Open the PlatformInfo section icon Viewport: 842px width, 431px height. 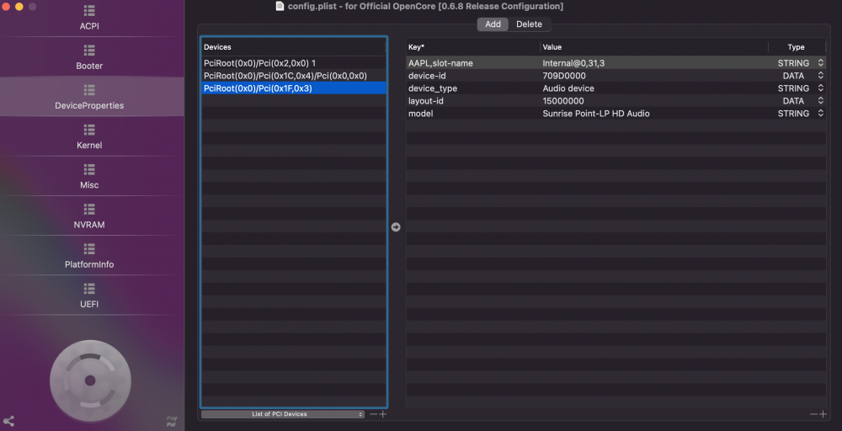click(x=89, y=248)
